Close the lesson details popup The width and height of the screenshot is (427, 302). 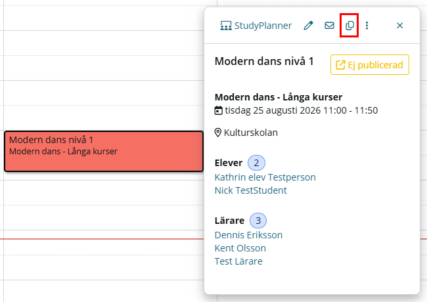[399, 26]
